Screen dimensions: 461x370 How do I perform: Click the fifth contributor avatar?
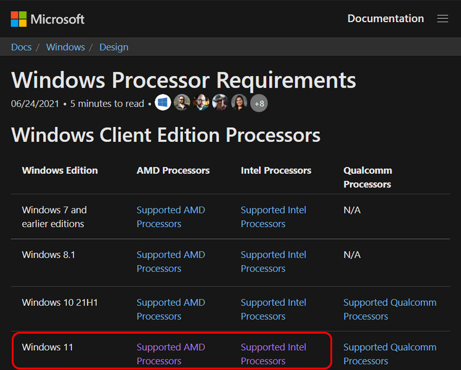click(x=239, y=103)
